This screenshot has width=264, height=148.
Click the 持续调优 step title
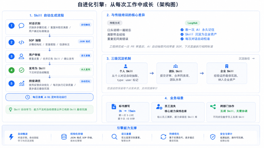(x=35, y=81)
